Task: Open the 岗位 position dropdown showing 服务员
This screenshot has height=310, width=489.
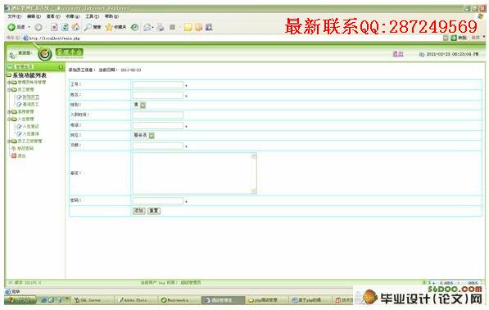Action: [x=152, y=135]
